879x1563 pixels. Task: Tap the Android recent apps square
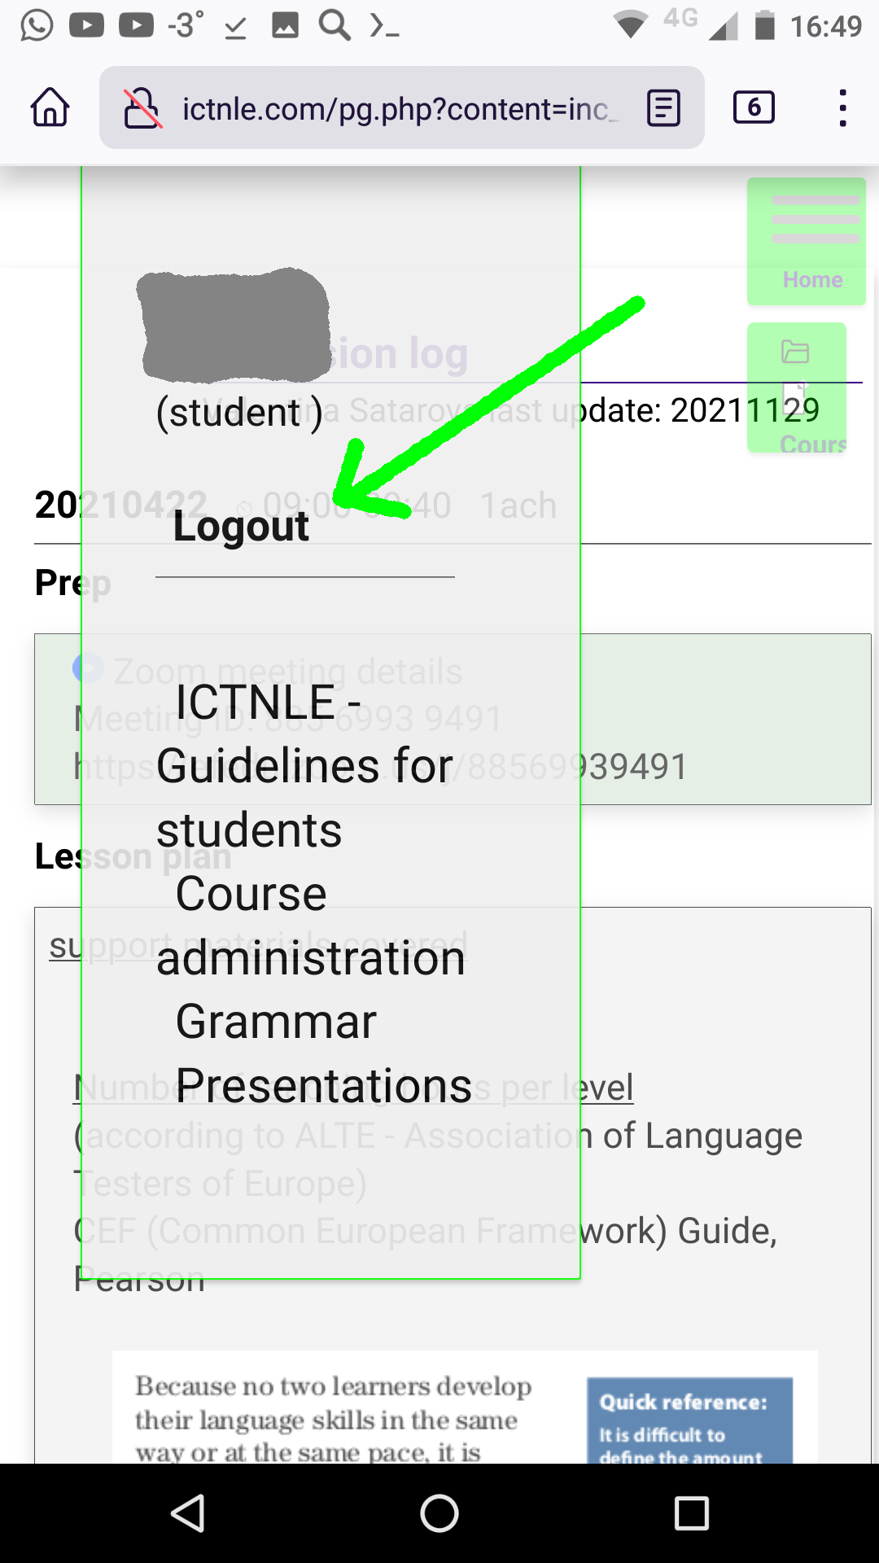(692, 1513)
